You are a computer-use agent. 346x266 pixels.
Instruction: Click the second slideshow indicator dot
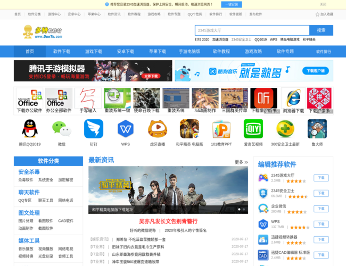(x=244, y=209)
